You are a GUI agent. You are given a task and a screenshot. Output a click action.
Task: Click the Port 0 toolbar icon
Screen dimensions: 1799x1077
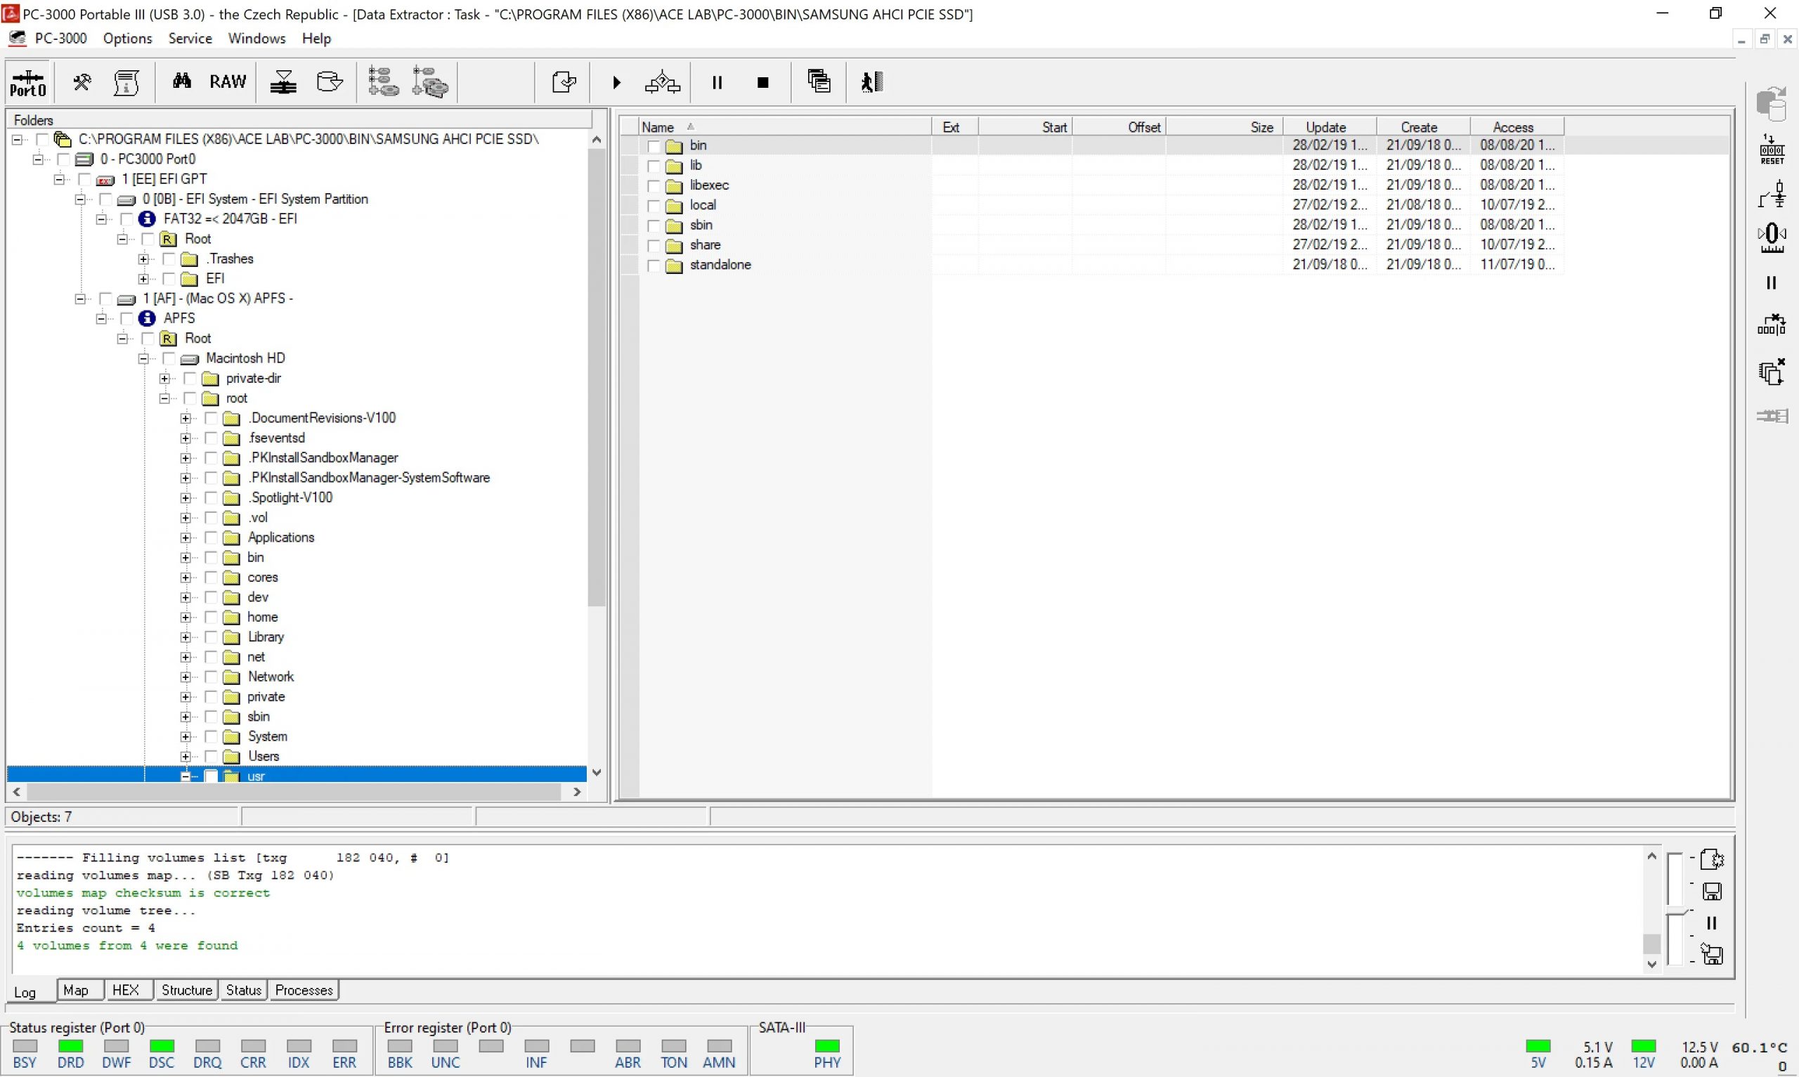27,83
